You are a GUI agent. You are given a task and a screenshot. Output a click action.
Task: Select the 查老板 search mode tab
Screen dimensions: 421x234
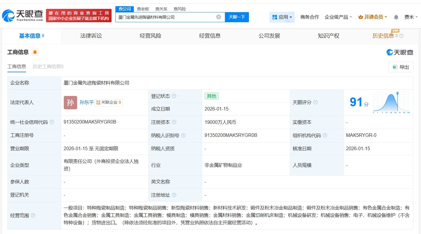[x=143, y=9]
